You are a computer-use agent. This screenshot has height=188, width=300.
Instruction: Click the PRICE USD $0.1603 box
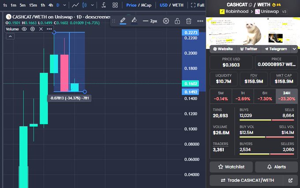[231, 63]
